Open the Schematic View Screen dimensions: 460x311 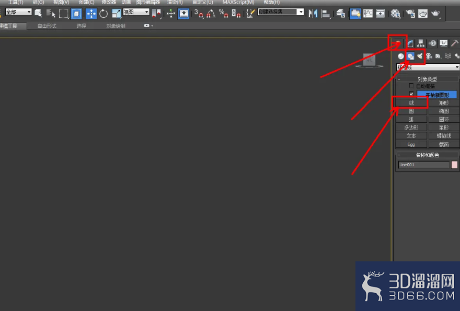point(381,14)
